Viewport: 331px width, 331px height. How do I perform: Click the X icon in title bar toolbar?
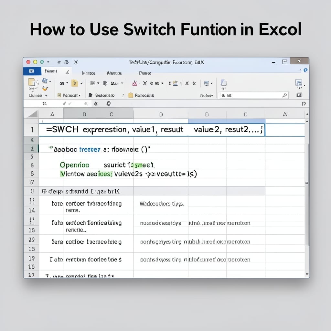coord(76,62)
